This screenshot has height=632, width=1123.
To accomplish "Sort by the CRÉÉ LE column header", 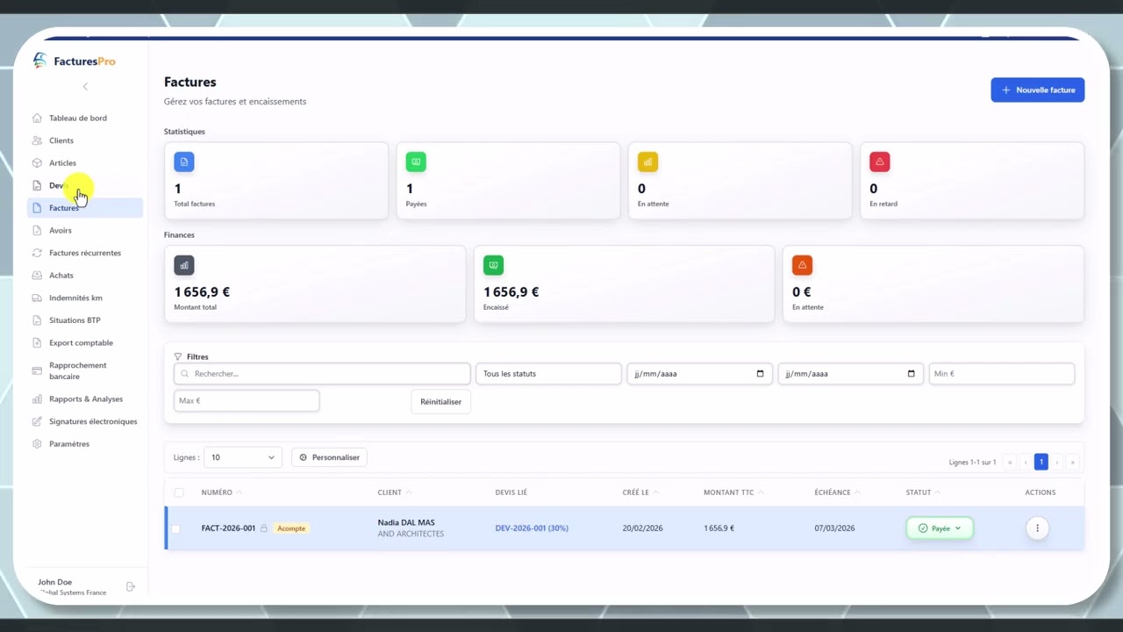I will (x=641, y=492).
